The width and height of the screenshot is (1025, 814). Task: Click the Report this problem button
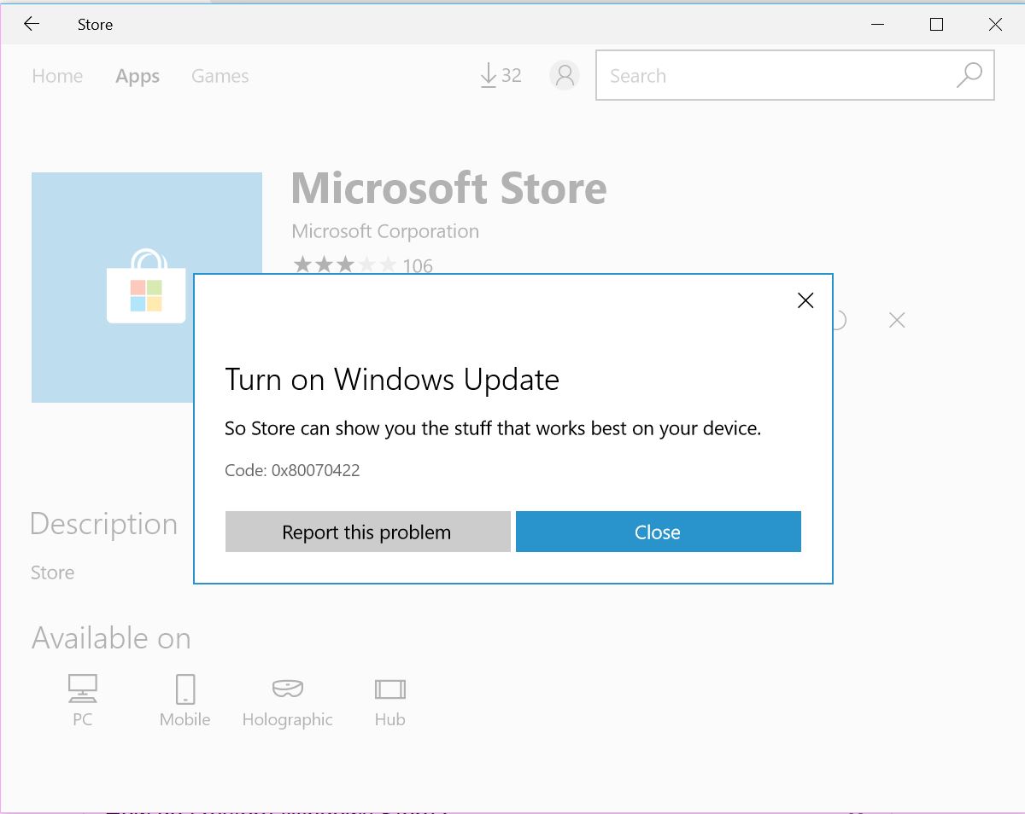367,532
